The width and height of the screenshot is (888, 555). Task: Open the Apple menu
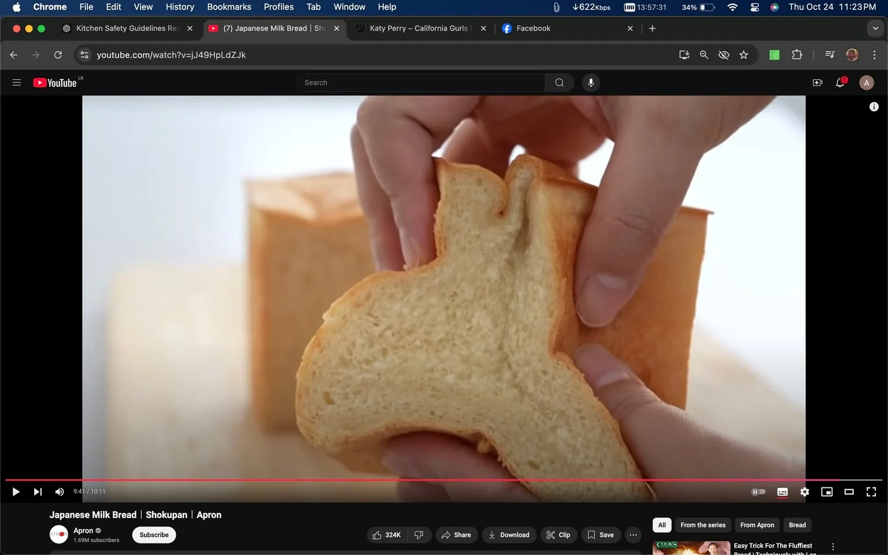coord(16,7)
